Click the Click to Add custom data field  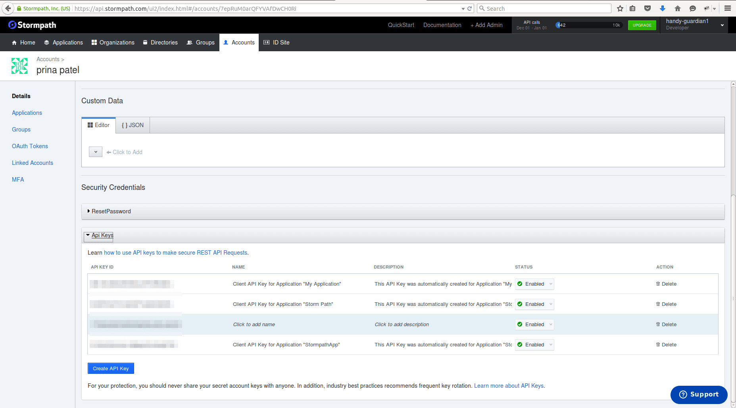[x=124, y=152]
